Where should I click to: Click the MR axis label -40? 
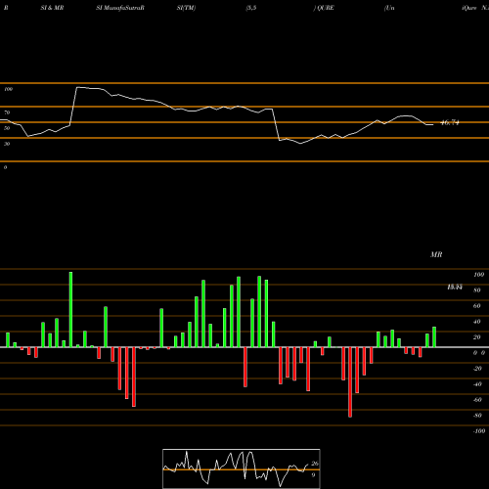(477, 384)
